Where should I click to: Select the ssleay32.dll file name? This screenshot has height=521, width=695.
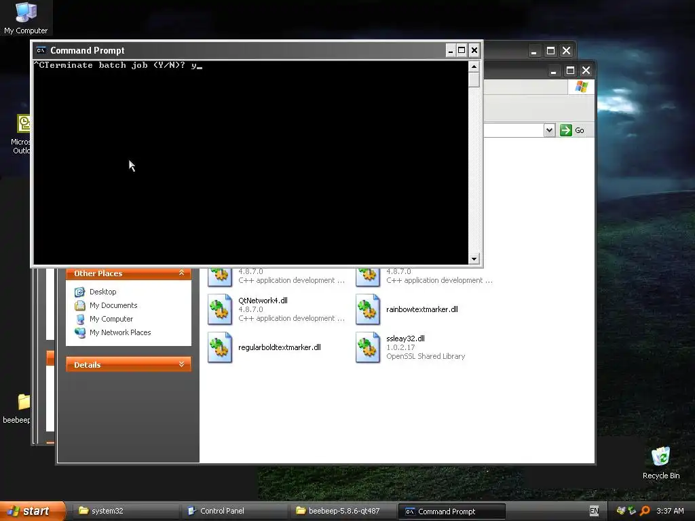pyautogui.click(x=405, y=339)
